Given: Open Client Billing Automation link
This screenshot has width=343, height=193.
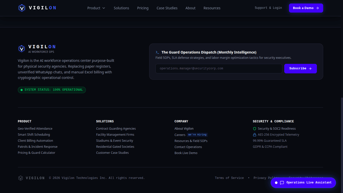Looking at the screenshot, I should click(35, 141).
